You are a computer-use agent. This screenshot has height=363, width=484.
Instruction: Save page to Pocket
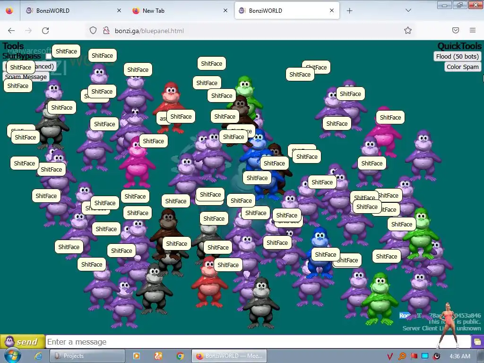point(456,30)
